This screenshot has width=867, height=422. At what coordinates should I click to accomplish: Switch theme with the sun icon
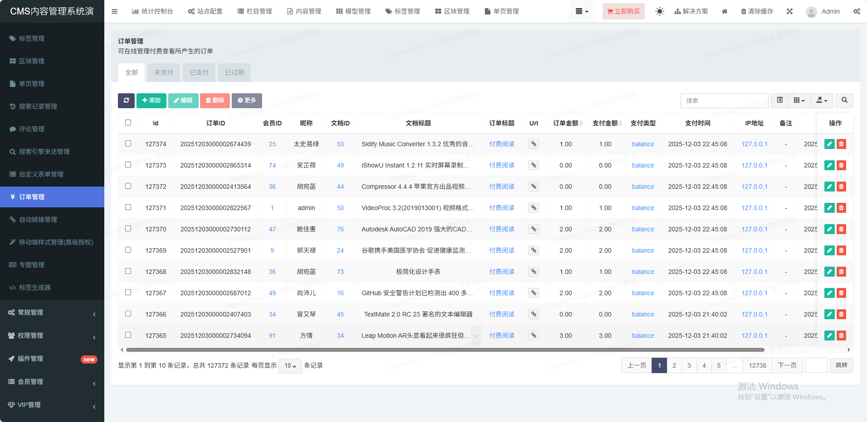point(659,11)
